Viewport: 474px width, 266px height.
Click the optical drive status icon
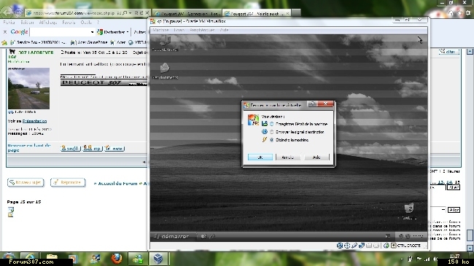pyautogui.click(x=347, y=246)
